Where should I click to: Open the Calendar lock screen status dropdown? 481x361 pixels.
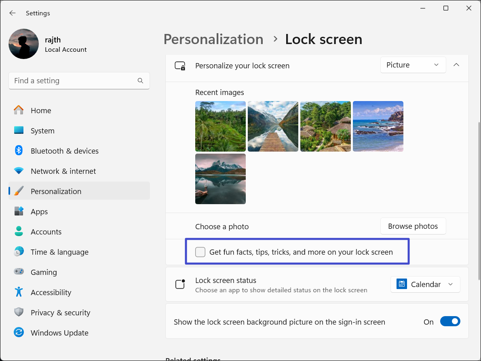(425, 284)
